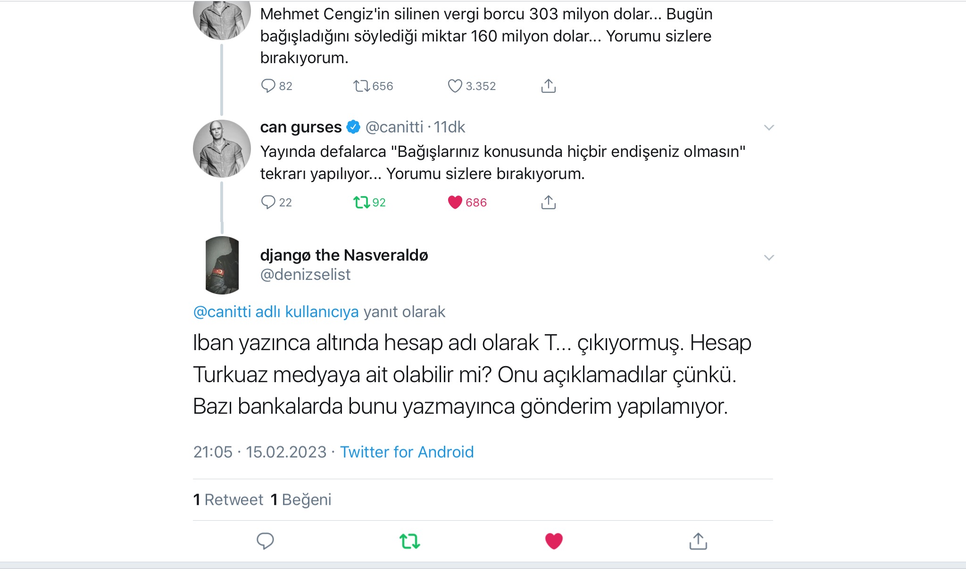Click the Twitter for Android link
This screenshot has width=966, height=573.
click(x=407, y=452)
